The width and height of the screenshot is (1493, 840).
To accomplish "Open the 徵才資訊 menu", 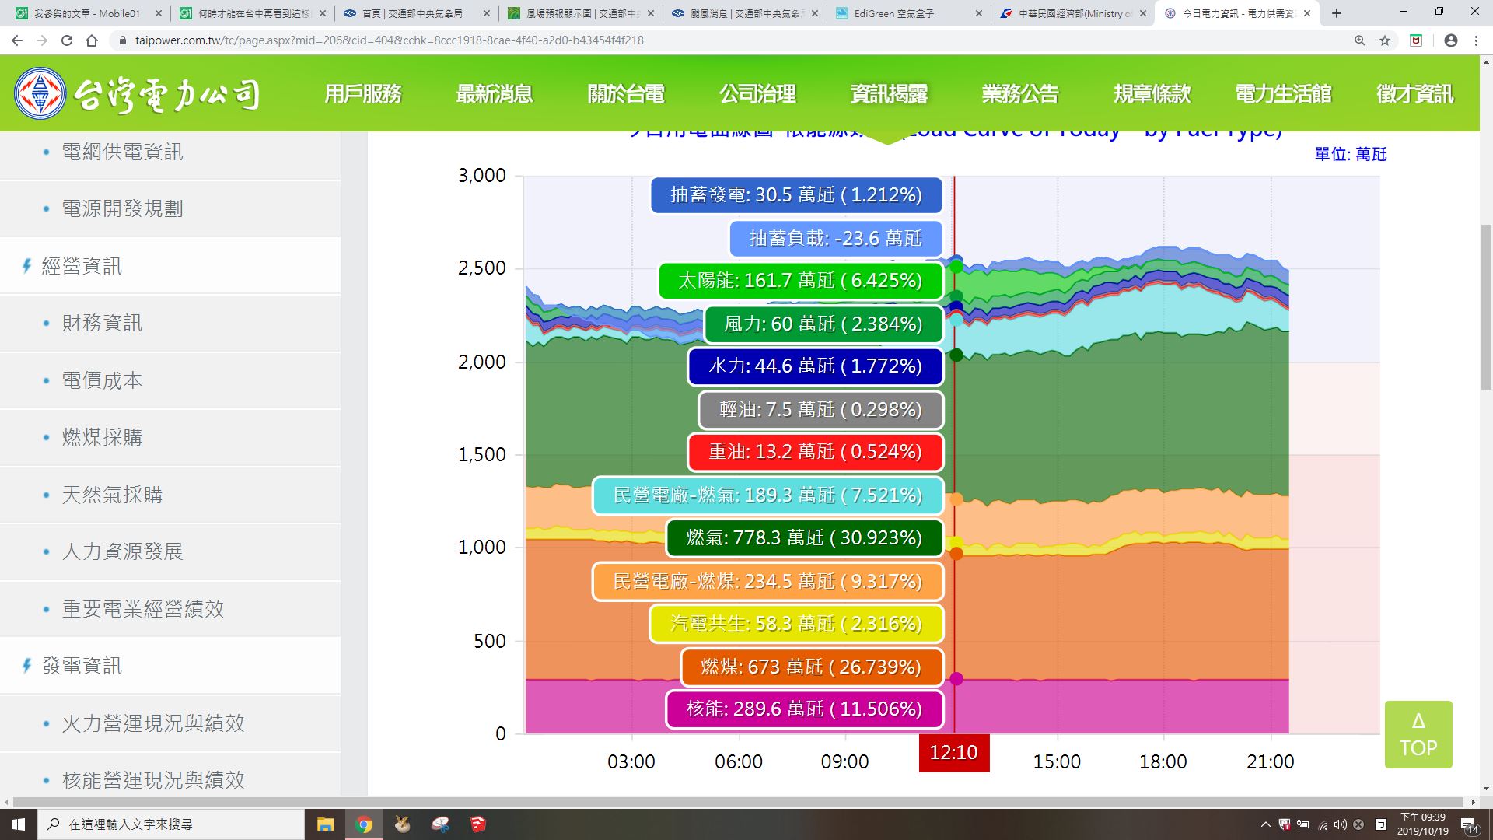I will (1414, 94).
